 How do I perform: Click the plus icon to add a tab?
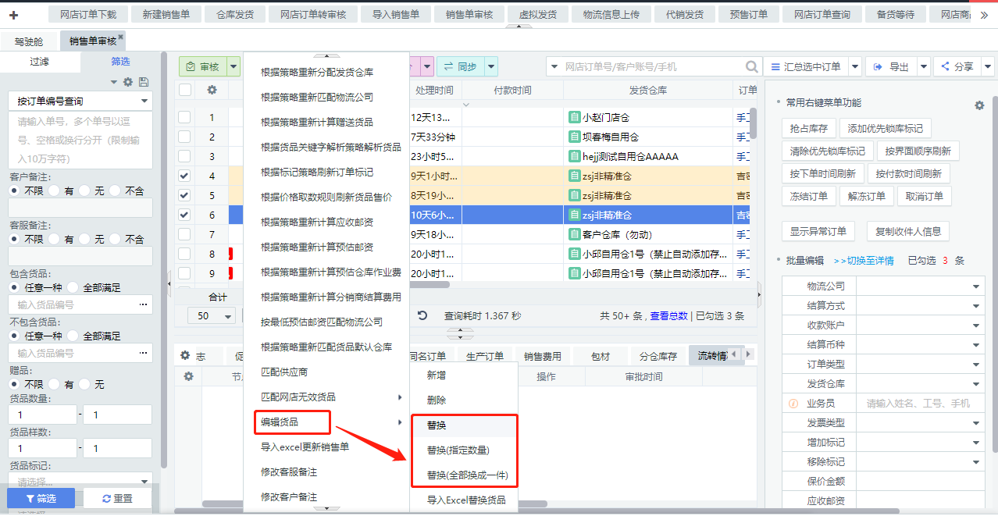click(x=13, y=15)
